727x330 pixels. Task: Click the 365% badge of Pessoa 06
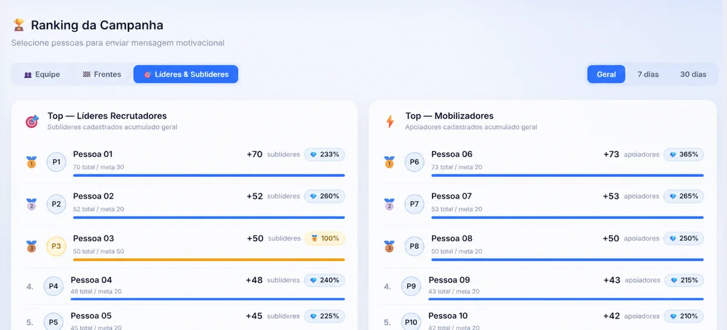(x=684, y=154)
